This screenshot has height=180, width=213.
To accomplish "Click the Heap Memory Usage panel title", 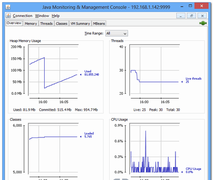I will 25,41.
